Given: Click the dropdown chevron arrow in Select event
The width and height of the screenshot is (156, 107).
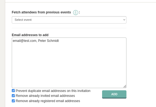Looking at the screenshot, I should (x=124, y=20).
